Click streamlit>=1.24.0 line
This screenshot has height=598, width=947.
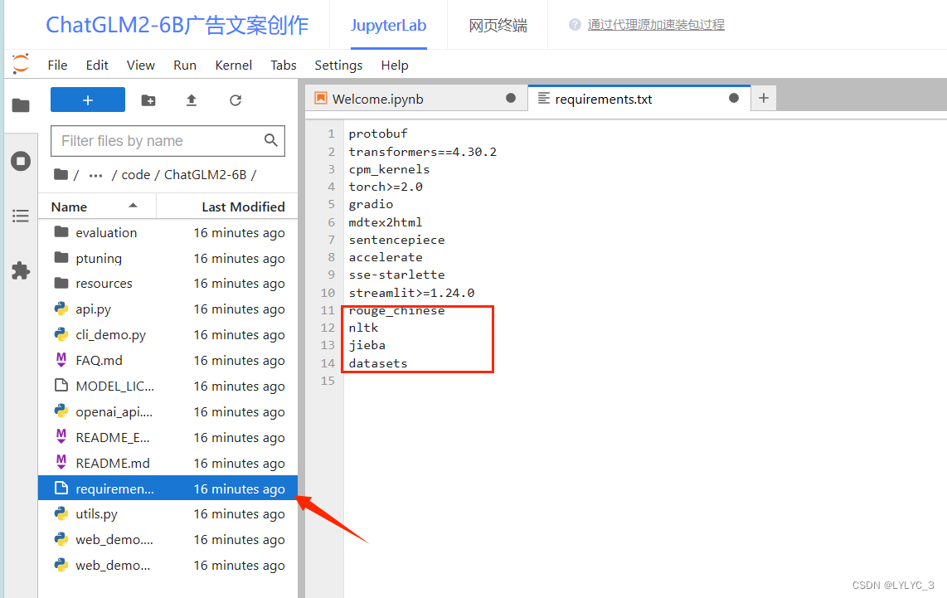(411, 293)
